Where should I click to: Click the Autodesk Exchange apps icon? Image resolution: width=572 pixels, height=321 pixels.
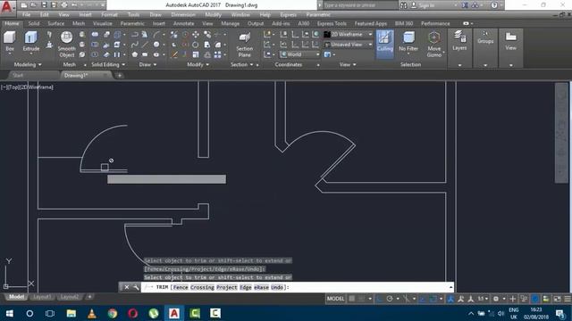coord(465,5)
